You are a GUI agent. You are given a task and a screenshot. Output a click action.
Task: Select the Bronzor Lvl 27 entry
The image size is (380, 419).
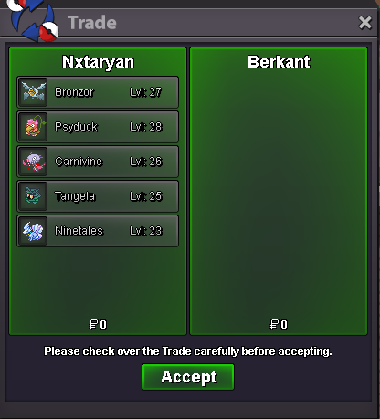point(98,92)
